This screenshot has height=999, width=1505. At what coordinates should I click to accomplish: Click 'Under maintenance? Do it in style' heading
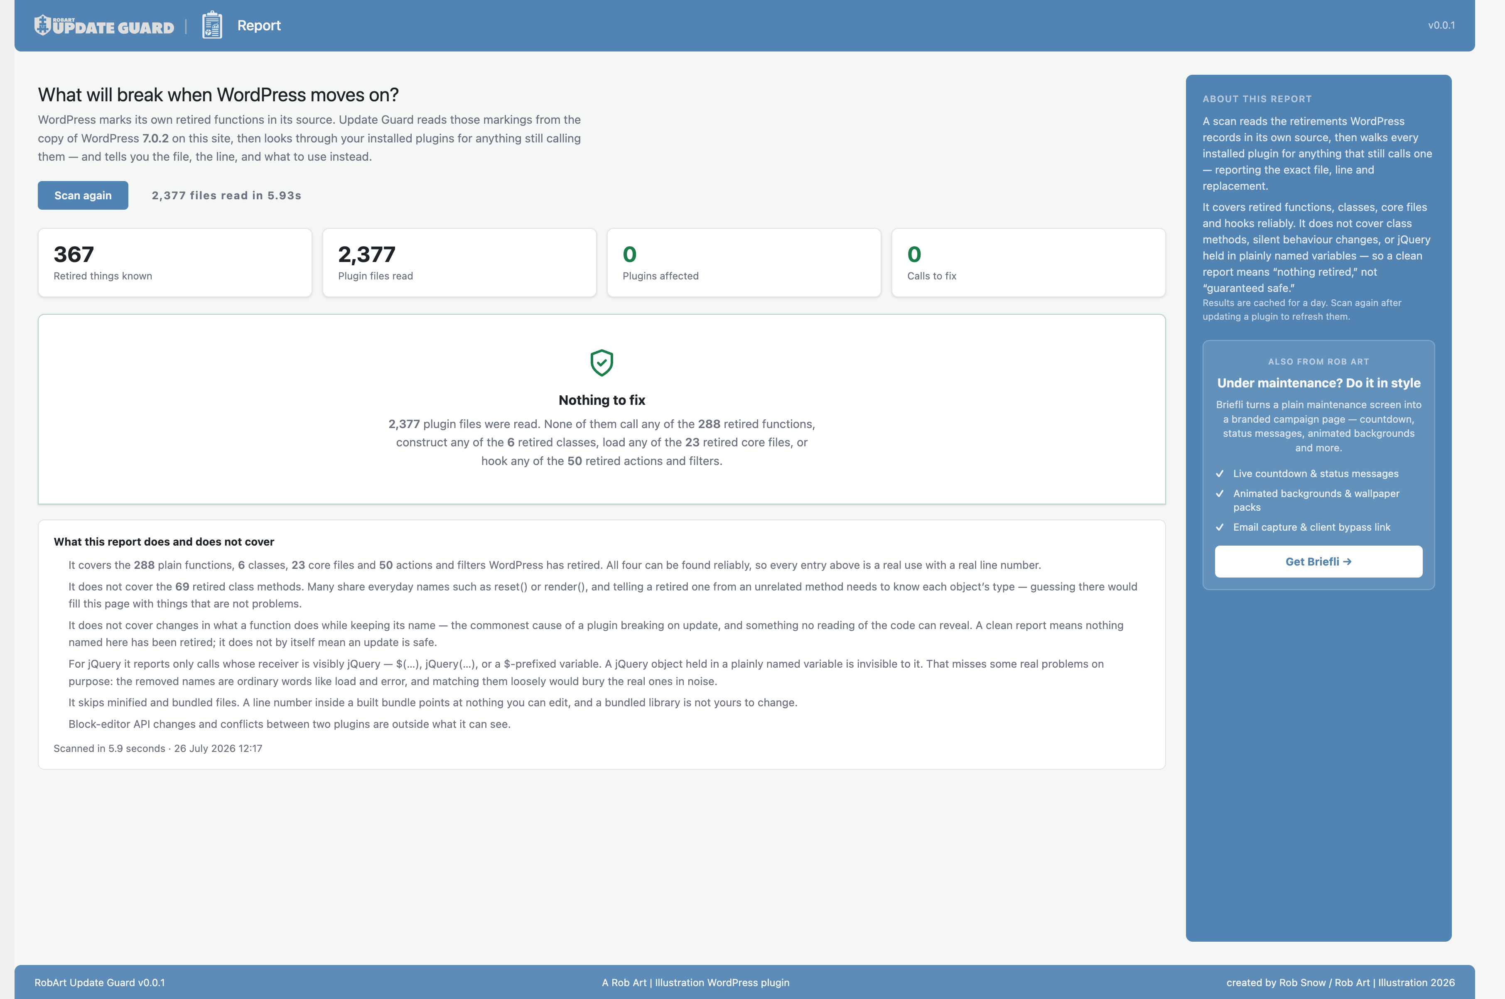point(1318,383)
